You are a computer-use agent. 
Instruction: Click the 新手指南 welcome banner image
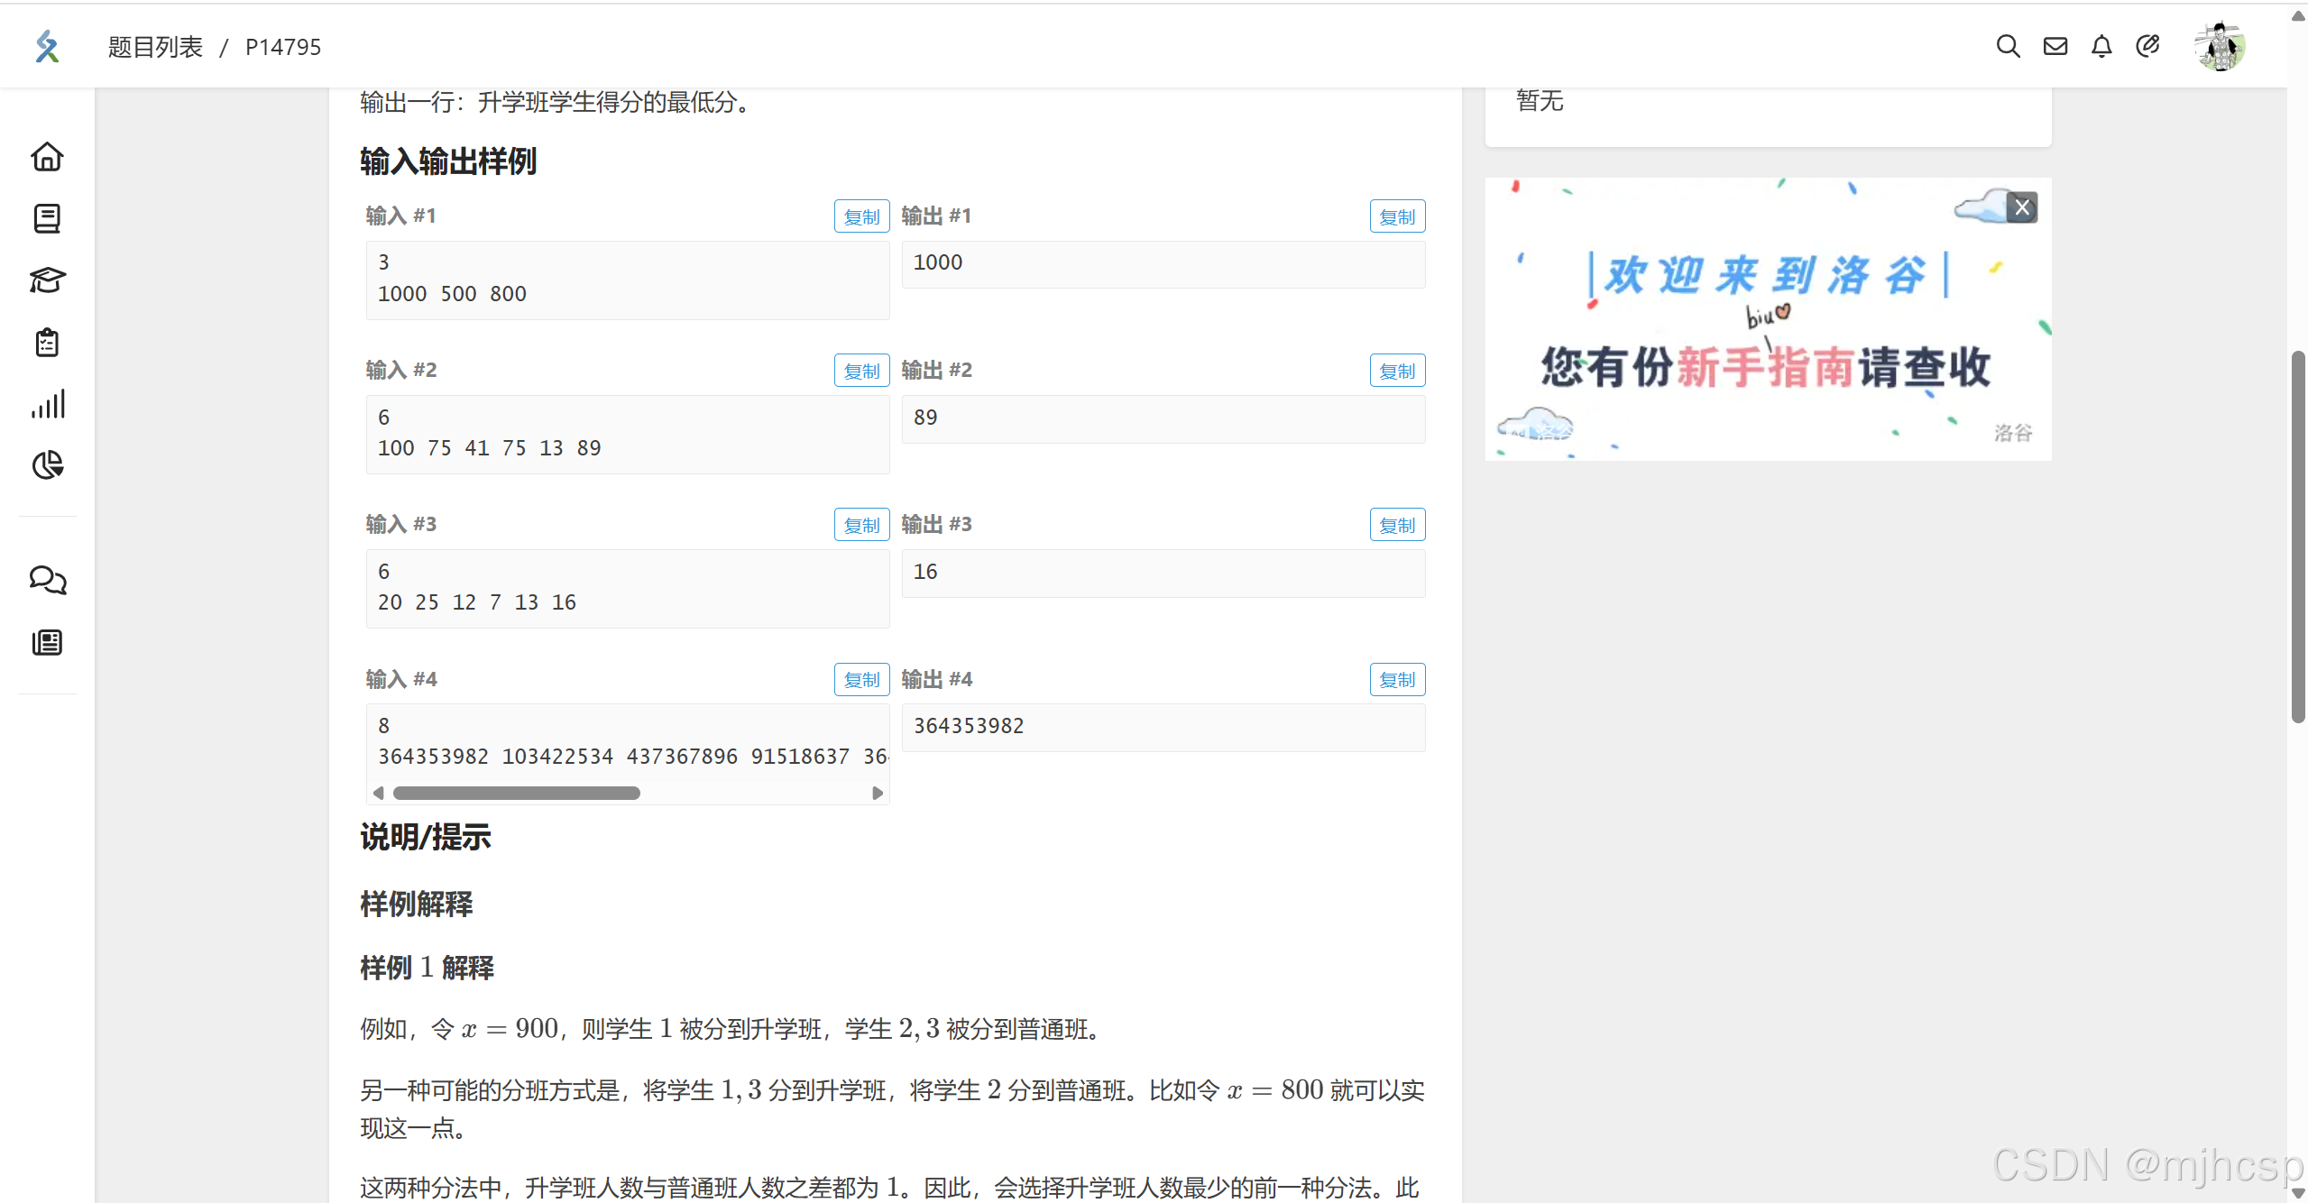(1766, 343)
